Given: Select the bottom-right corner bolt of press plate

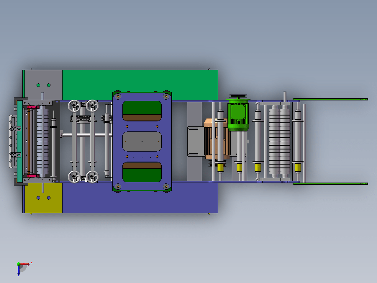Looking at the screenshot, I should [166, 186].
